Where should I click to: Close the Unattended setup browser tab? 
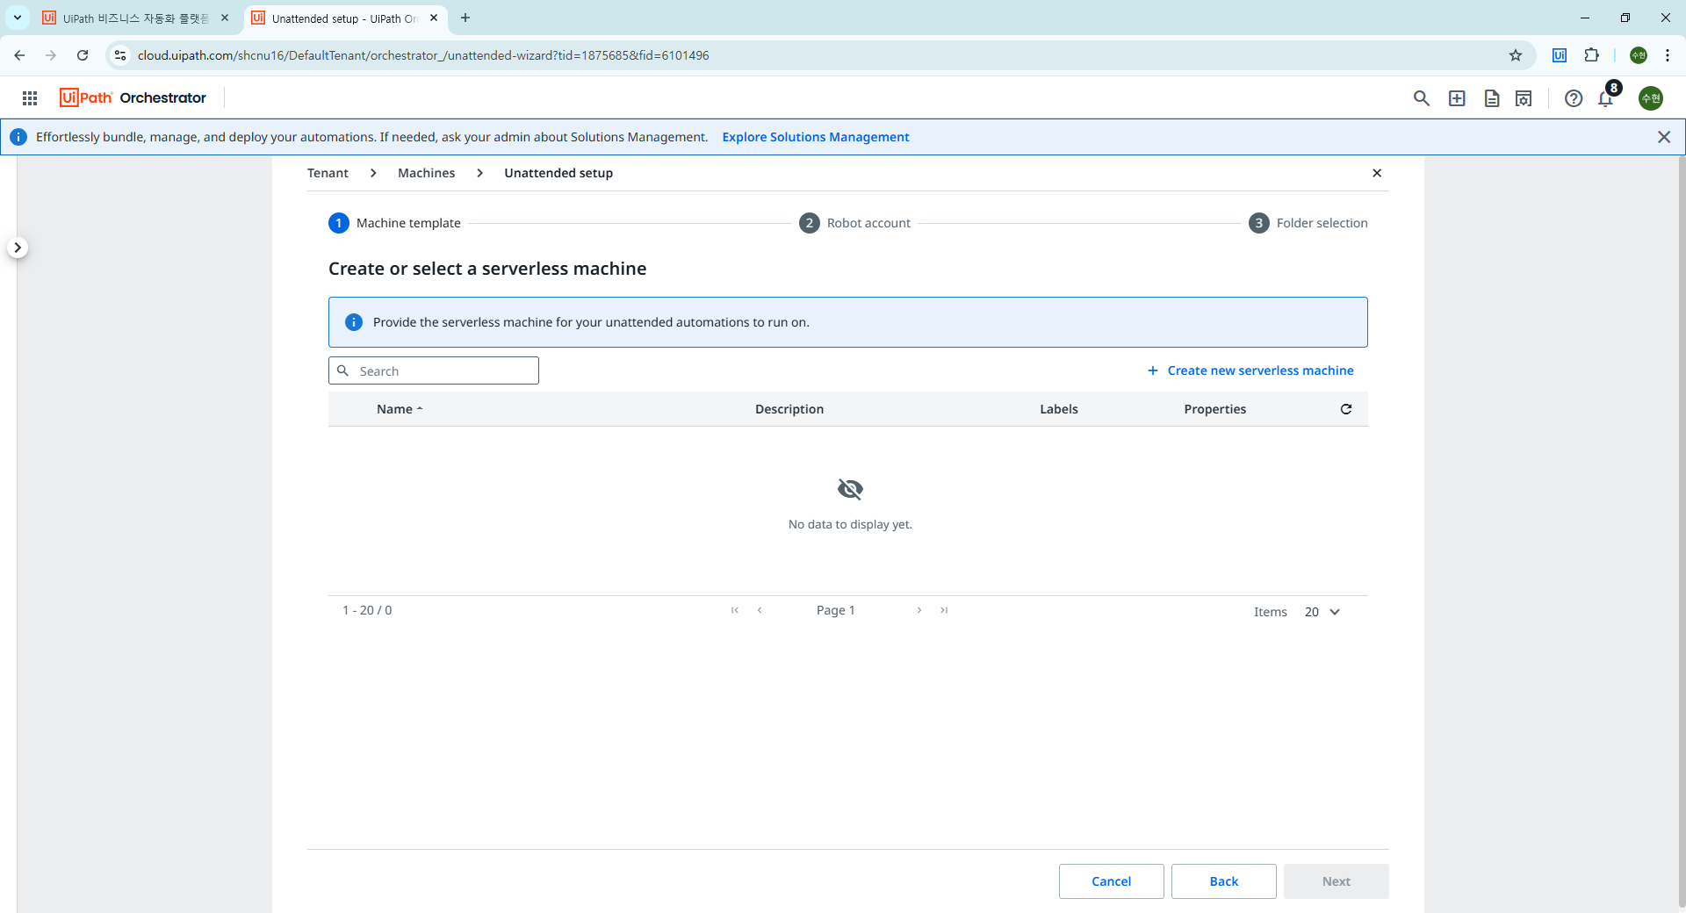(x=434, y=18)
